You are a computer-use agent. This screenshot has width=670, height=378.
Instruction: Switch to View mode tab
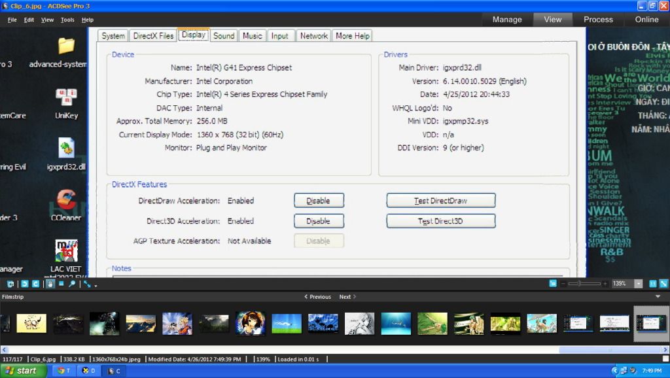553,20
